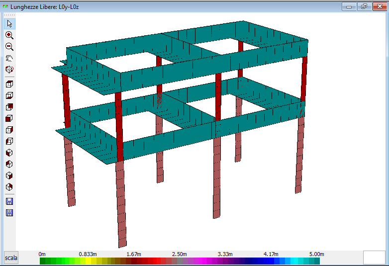This screenshot has width=389, height=266.
Task: Switch to back view cube icon
Action: 9,107
